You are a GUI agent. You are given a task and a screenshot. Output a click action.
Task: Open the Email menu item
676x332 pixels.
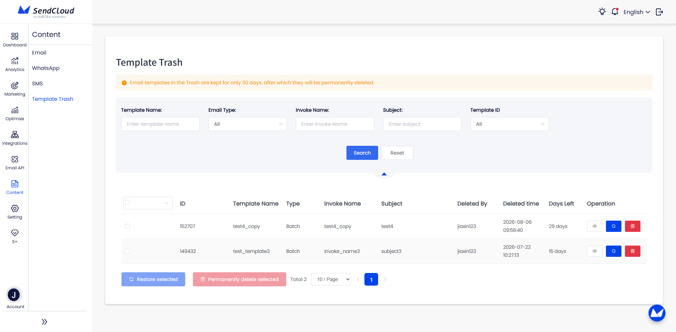coord(39,53)
